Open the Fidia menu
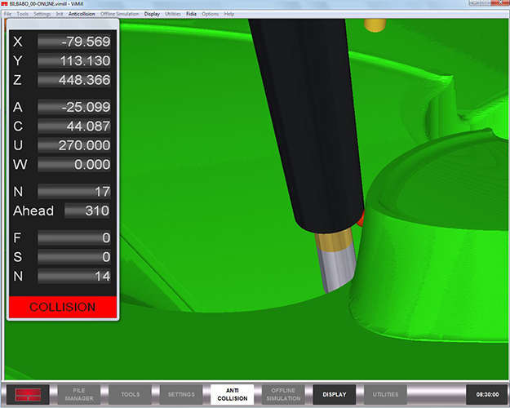Screen dimensions: 510x408 click(x=190, y=14)
